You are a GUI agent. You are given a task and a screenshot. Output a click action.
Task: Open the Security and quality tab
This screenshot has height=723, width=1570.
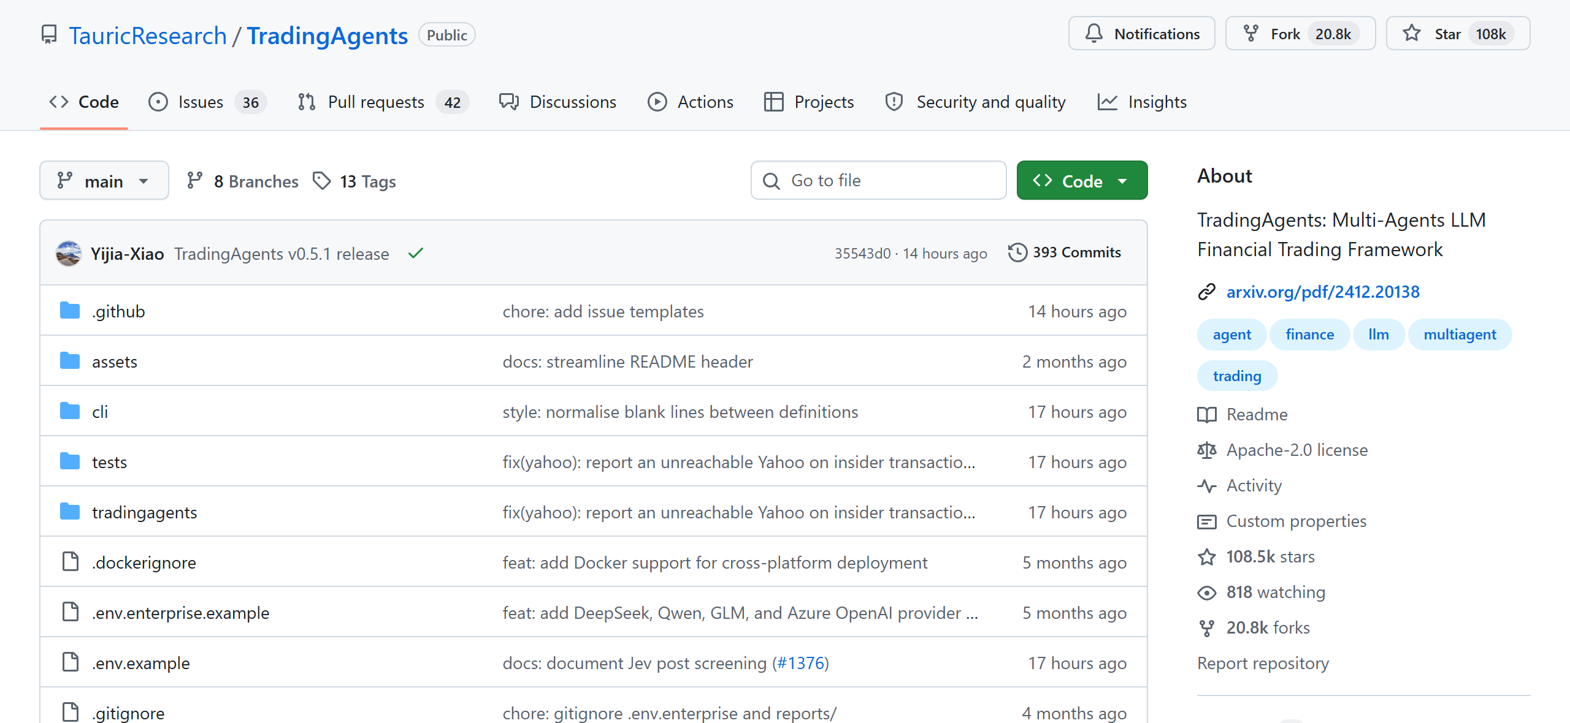pyautogui.click(x=975, y=102)
